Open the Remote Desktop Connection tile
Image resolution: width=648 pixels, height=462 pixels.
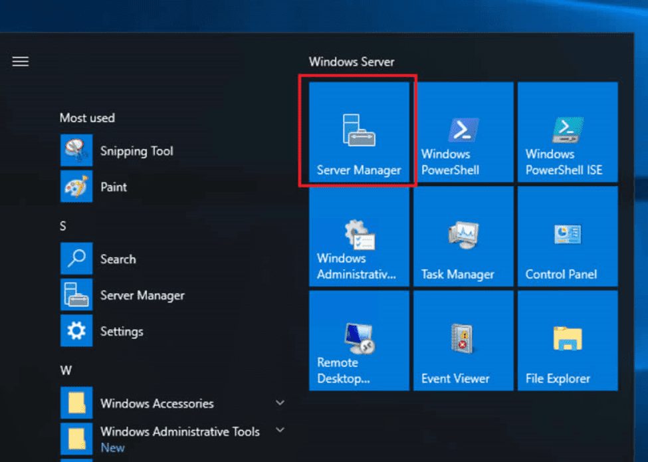pos(359,340)
